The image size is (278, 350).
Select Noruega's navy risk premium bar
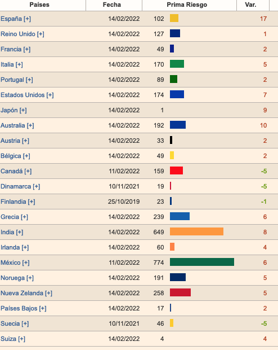click(x=178, y=277)
